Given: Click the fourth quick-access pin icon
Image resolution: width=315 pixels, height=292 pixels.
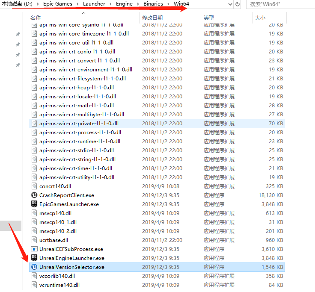Looking at the screenshot, I should (18, 65).
